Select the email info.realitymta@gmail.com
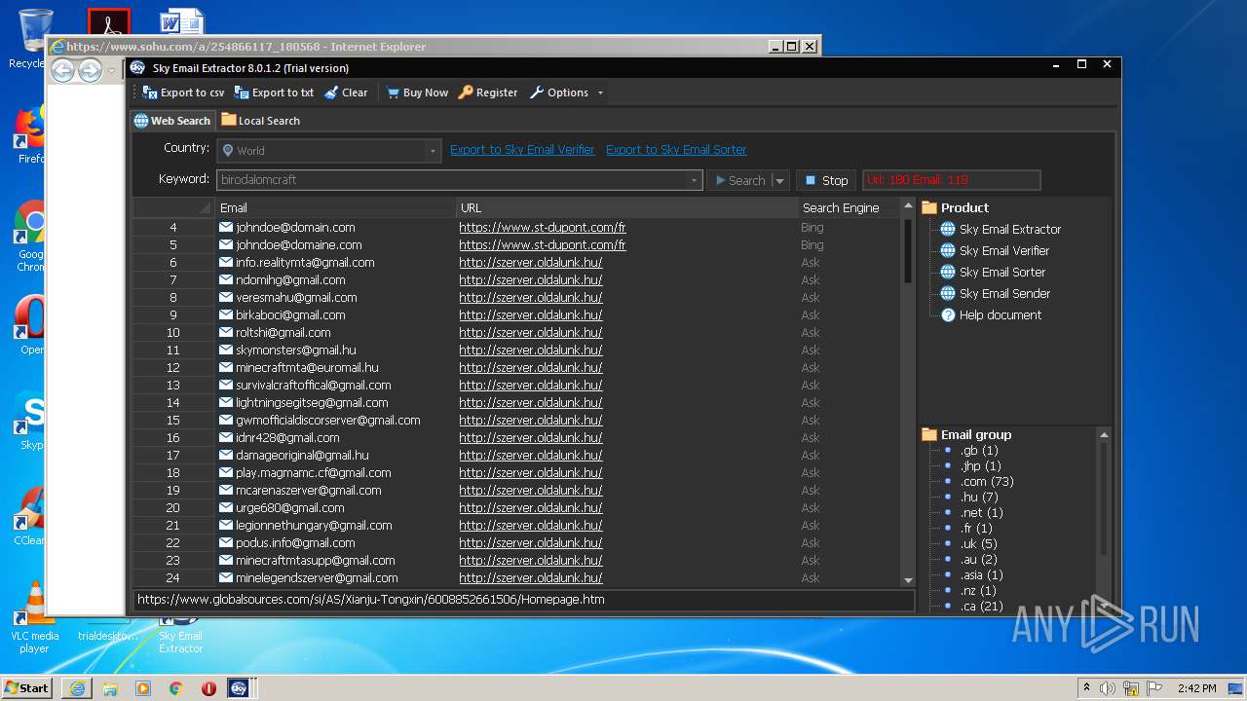Screen dimensions: 1247x701 [305, 263]
